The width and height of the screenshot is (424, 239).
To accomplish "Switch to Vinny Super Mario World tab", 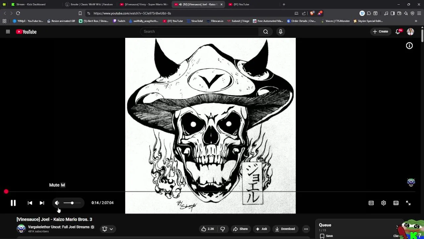I will pos(144,4).
